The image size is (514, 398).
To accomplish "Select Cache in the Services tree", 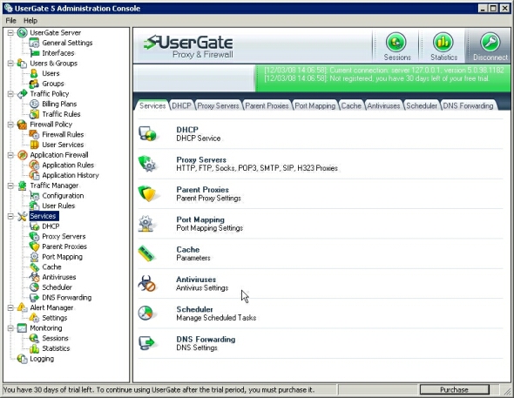I will point(51,267).
